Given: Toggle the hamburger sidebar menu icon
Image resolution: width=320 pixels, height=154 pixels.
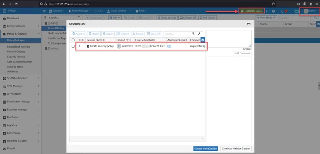Looking at the screenshot, I should coord(44,11).
